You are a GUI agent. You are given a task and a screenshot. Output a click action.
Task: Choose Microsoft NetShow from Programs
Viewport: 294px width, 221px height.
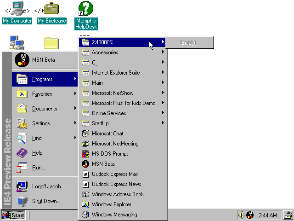coord(123,93)
